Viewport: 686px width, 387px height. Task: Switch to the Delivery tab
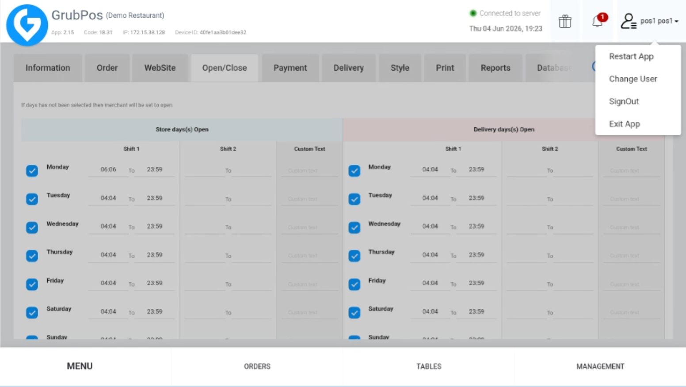pyautogui.click(x=349, y=68)
